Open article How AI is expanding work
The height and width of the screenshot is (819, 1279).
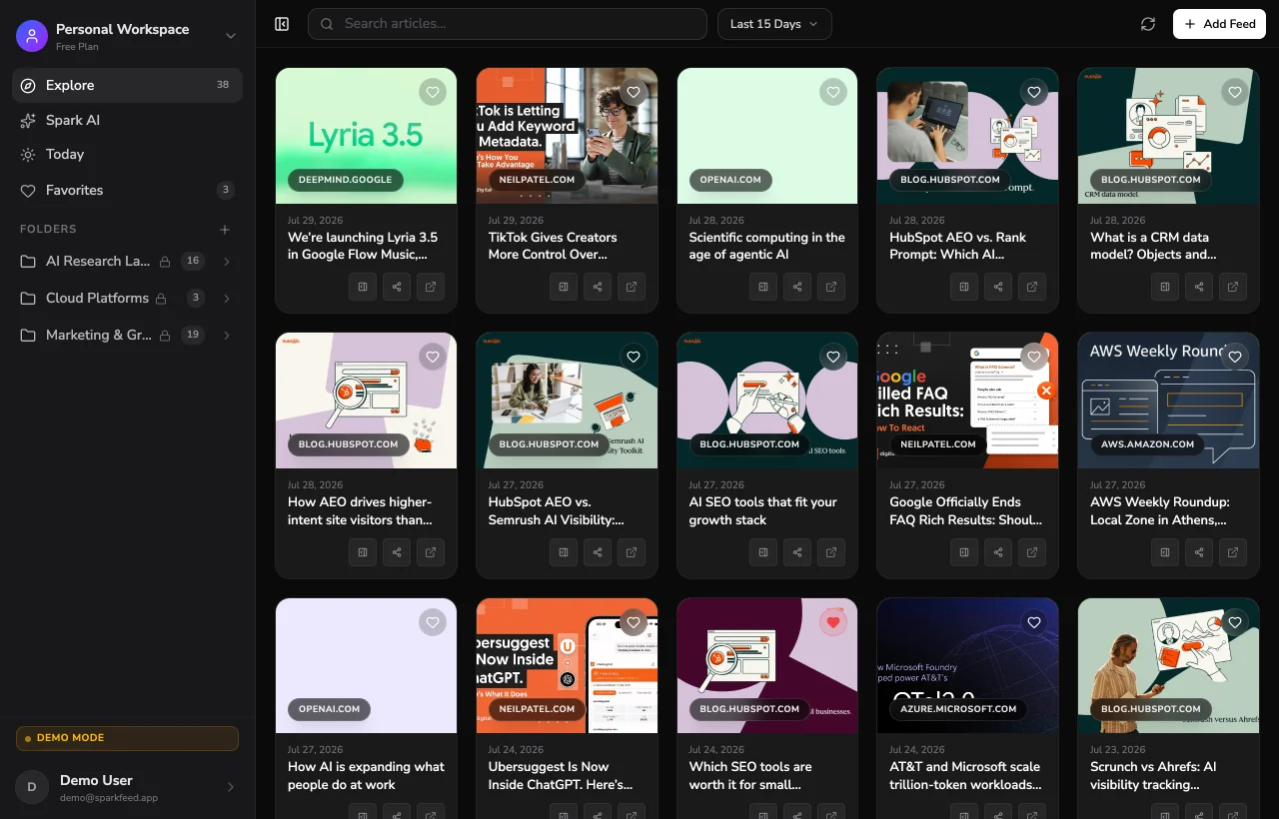coord(366,775)
